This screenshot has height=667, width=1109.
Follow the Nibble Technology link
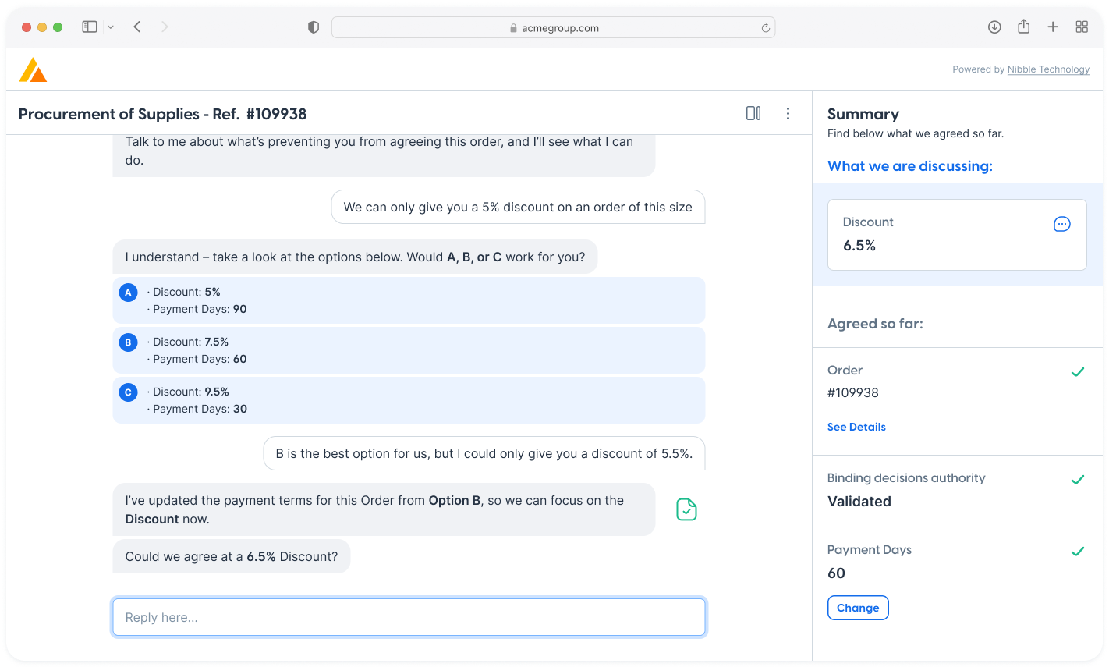point(1048,69)
